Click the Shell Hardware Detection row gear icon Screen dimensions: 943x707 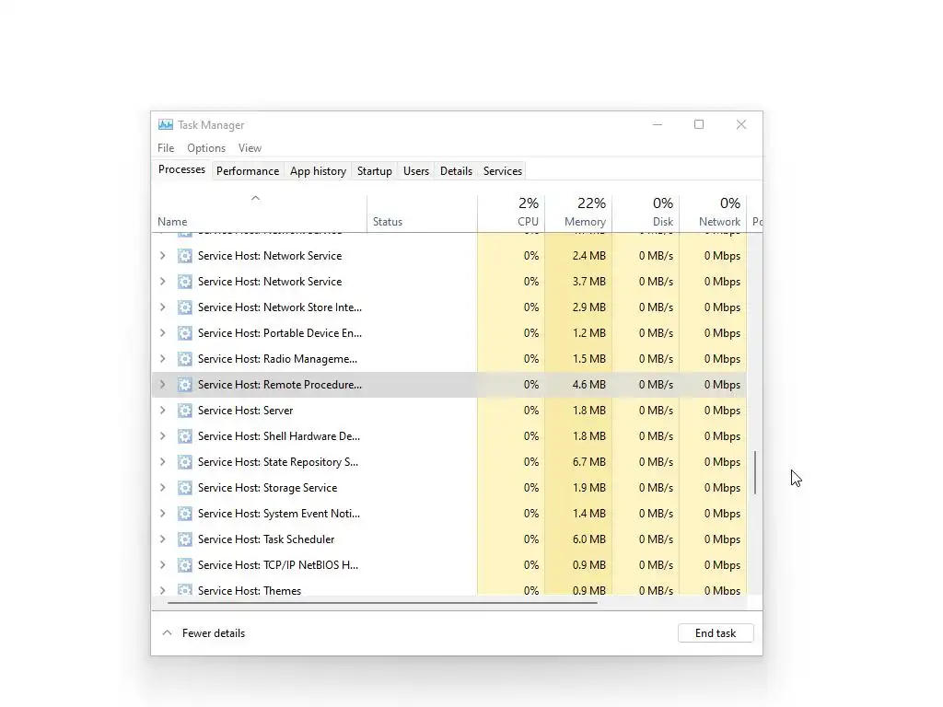(x=184, y=436)
